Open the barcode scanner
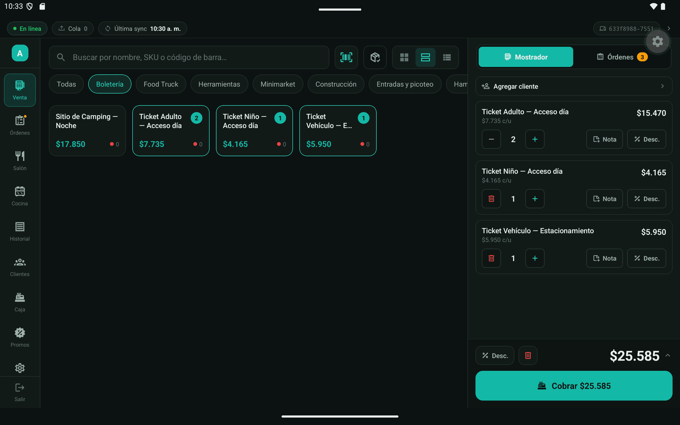The height and width of the screenshot is (425, 680). pos(346,57)
